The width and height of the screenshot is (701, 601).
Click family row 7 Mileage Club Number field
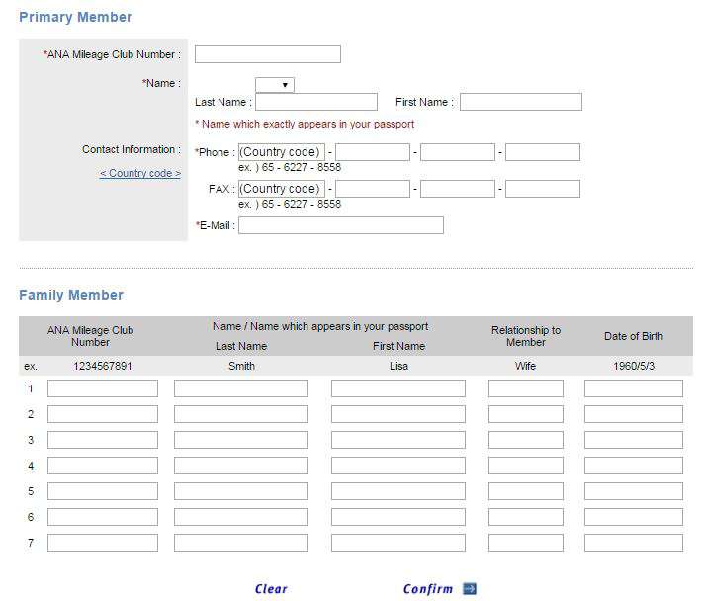point(103,543)
